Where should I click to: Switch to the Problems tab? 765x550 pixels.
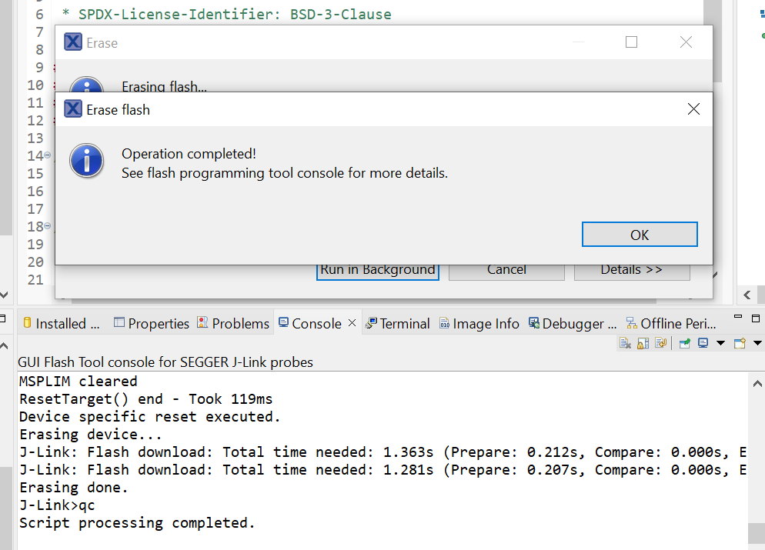[x=233, y=323]
